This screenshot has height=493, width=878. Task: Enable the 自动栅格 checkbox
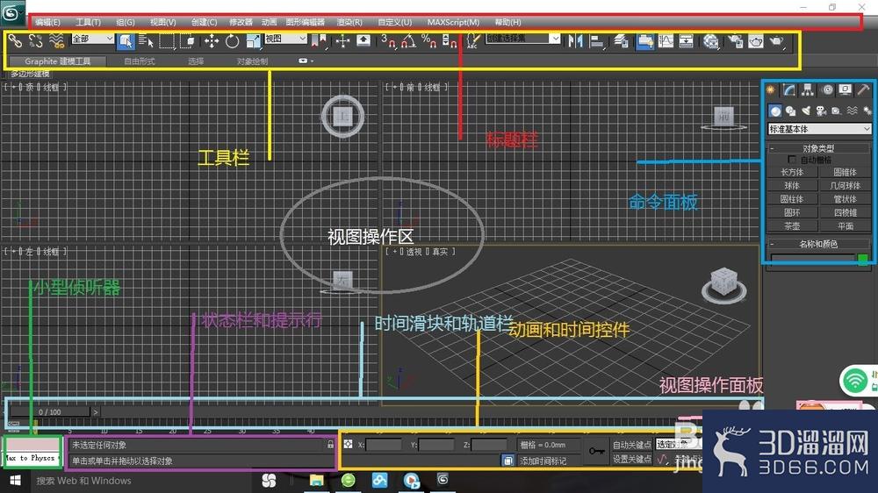[791, 160]
